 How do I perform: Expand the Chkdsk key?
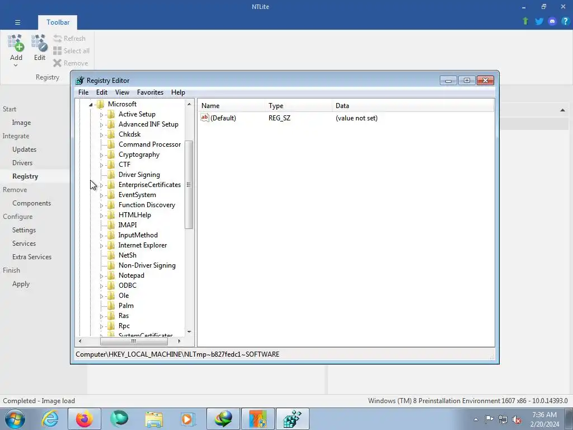pos(101,135)
